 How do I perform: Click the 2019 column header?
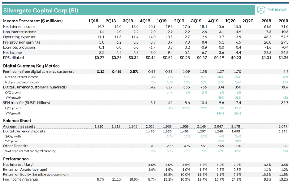pyautogui.click(x=283, y=21)
